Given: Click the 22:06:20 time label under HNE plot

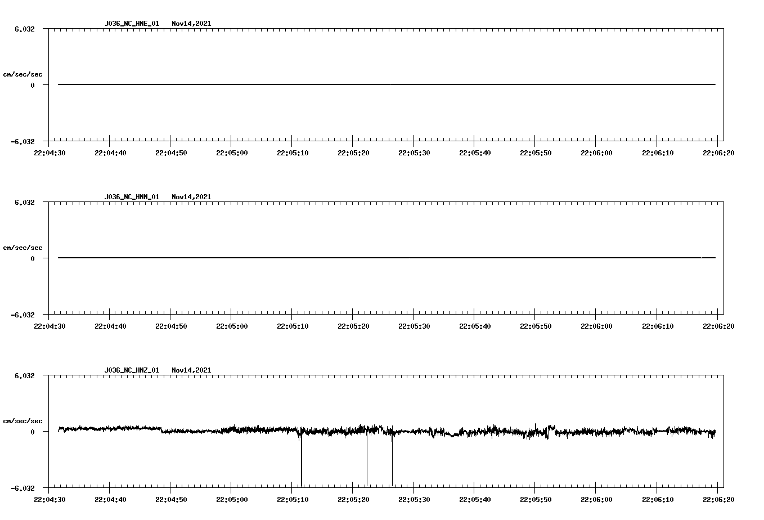Looking at the screenshot, I should (x=718, y=153).
